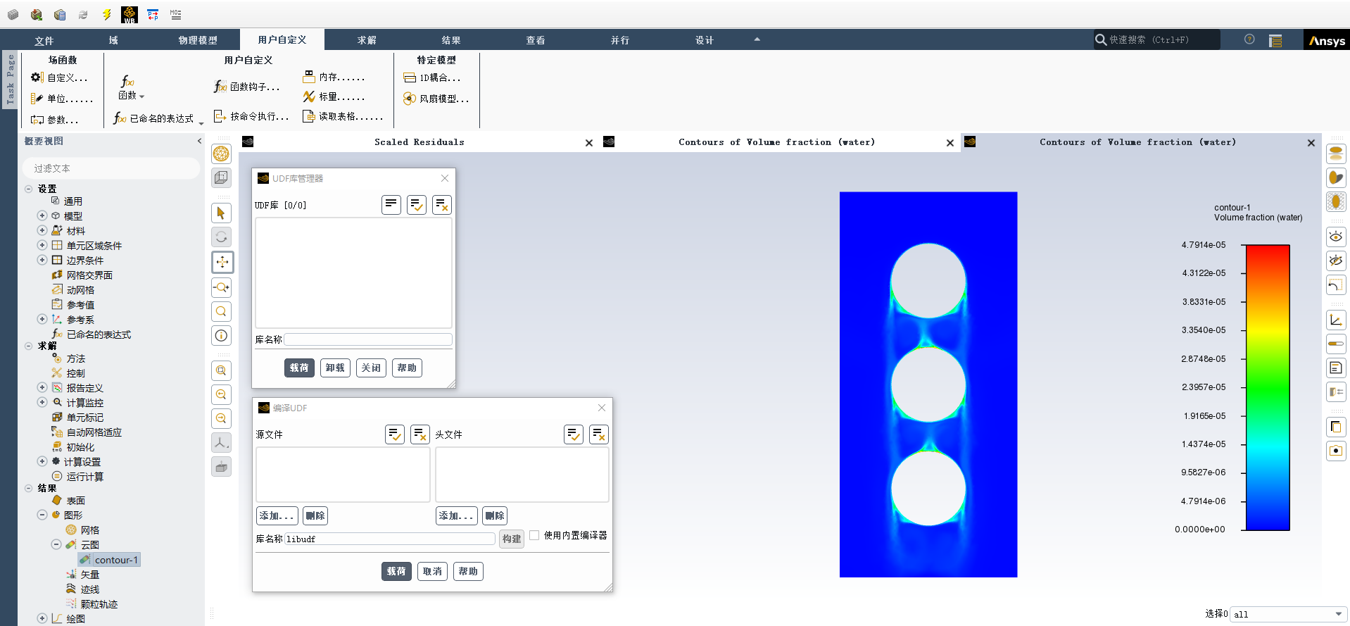Click the gray refresh arrows icon in top toolbar
The image size is (1350, 626).
point(83,14)
